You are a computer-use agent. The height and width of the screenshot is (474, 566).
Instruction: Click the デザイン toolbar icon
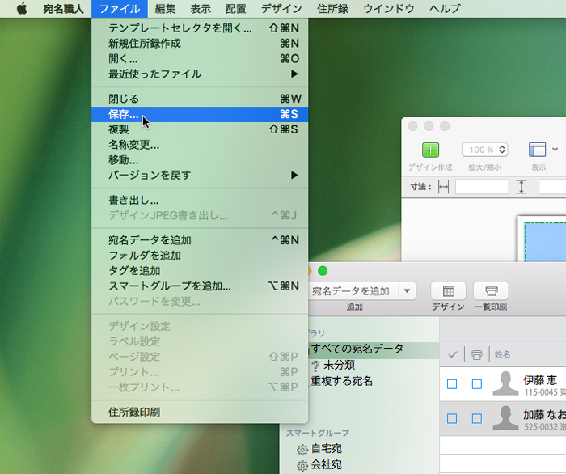448,291
